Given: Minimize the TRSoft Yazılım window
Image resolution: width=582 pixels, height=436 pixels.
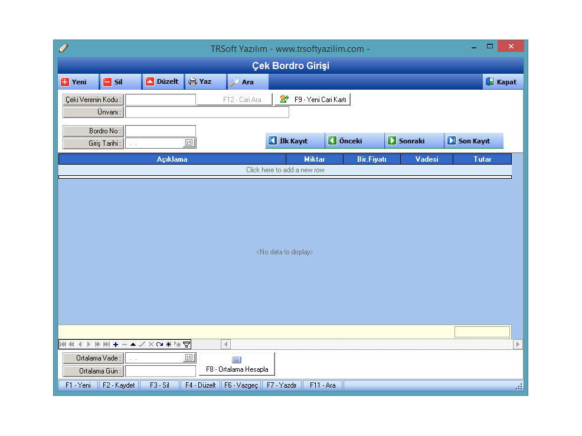Looking at the screenshot, I should tap(474, 47).
